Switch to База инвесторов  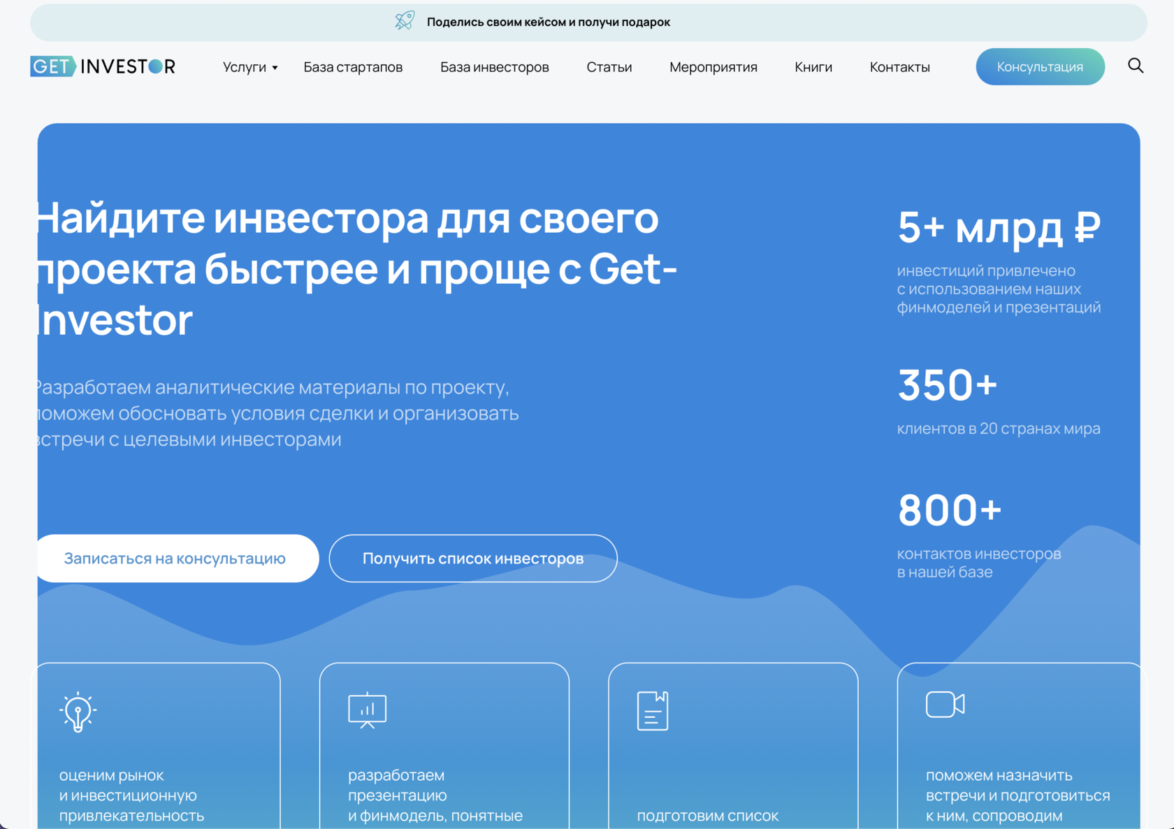(495, 66)
